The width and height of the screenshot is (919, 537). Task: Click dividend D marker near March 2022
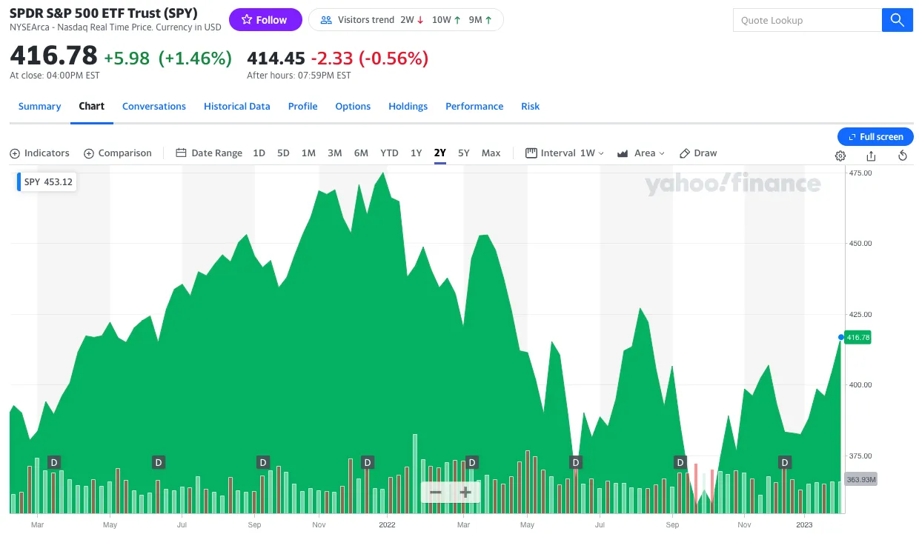[x=471, y=462]
